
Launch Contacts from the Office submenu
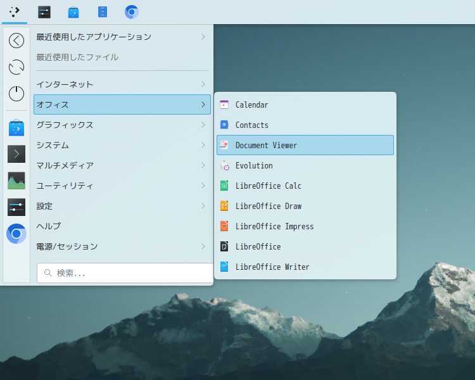tap(251, 125)
